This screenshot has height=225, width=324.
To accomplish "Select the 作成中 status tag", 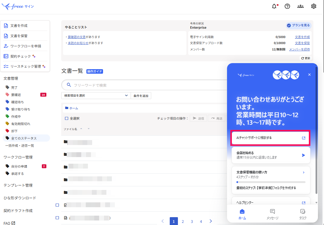I will tap(8, 116).
